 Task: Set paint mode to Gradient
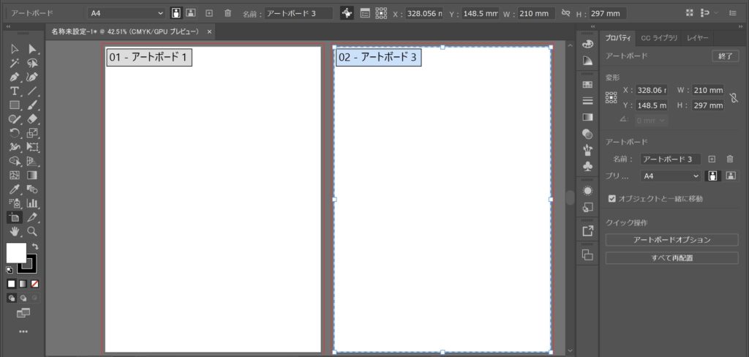click(x=23, y=284)
